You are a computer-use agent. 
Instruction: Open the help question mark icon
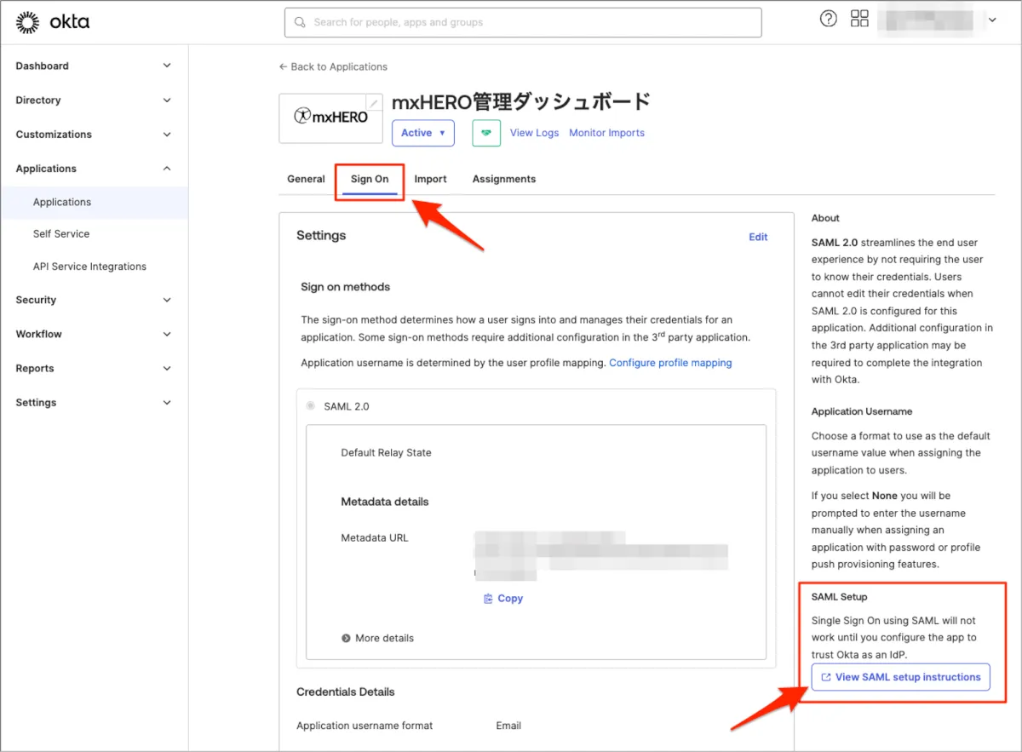pos(828,20)
